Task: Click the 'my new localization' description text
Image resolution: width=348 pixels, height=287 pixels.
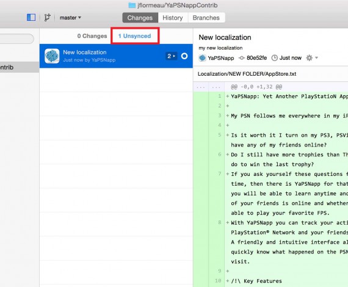Action: click(220, 48)
